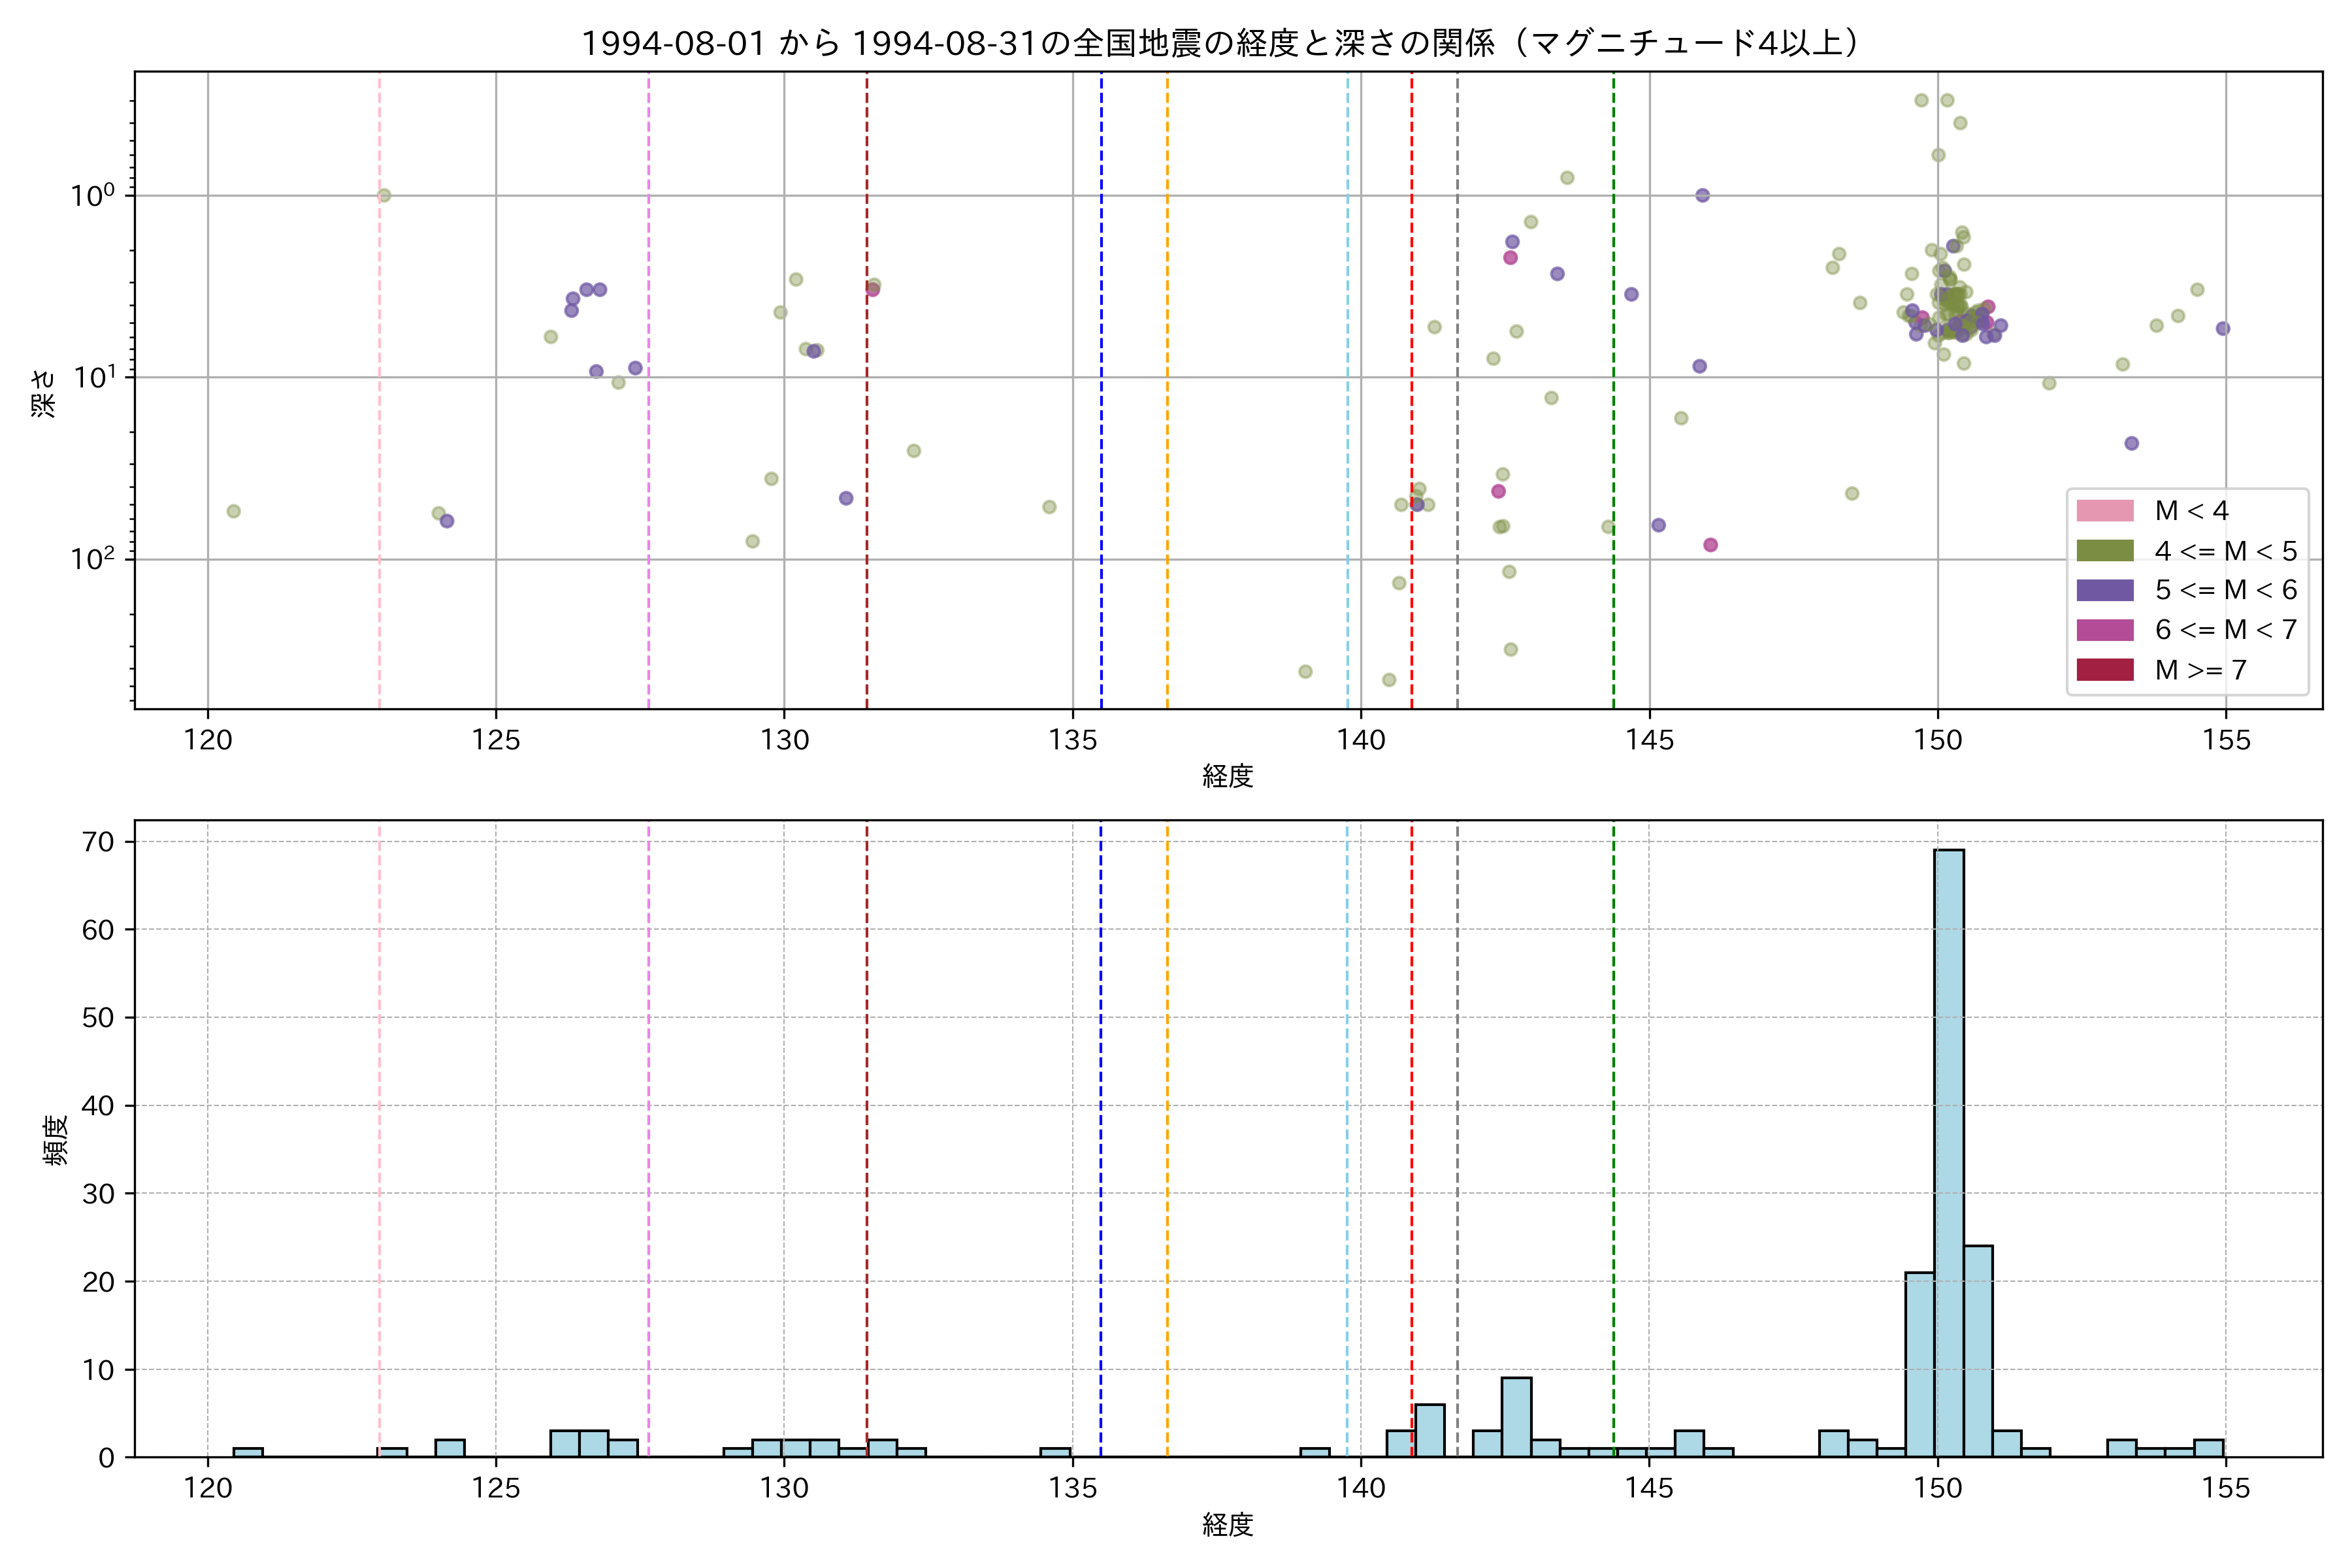Click the crimson 'M >= 7' legend swatch
2352x1568 pixels.
tap(2104, 670)
